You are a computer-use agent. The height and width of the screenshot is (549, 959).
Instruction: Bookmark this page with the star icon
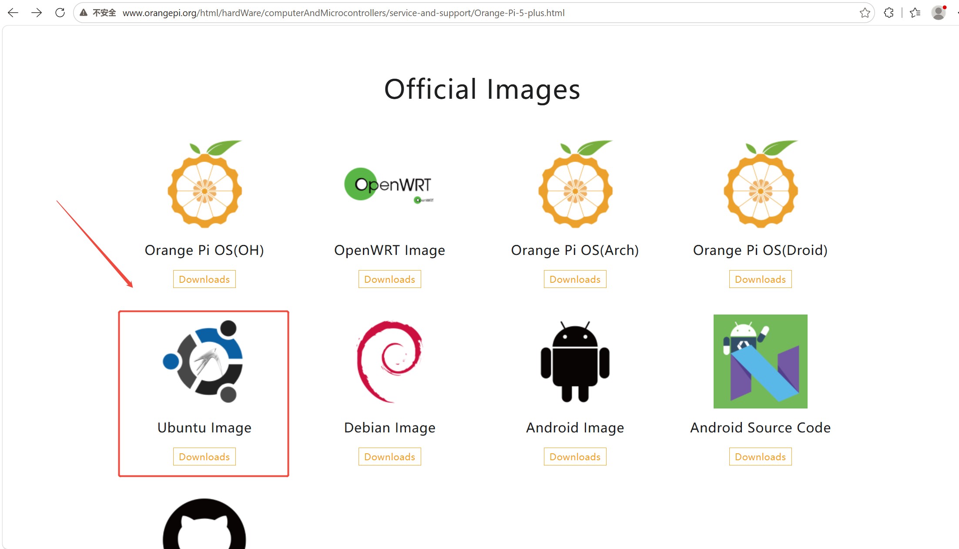point(865,13)
